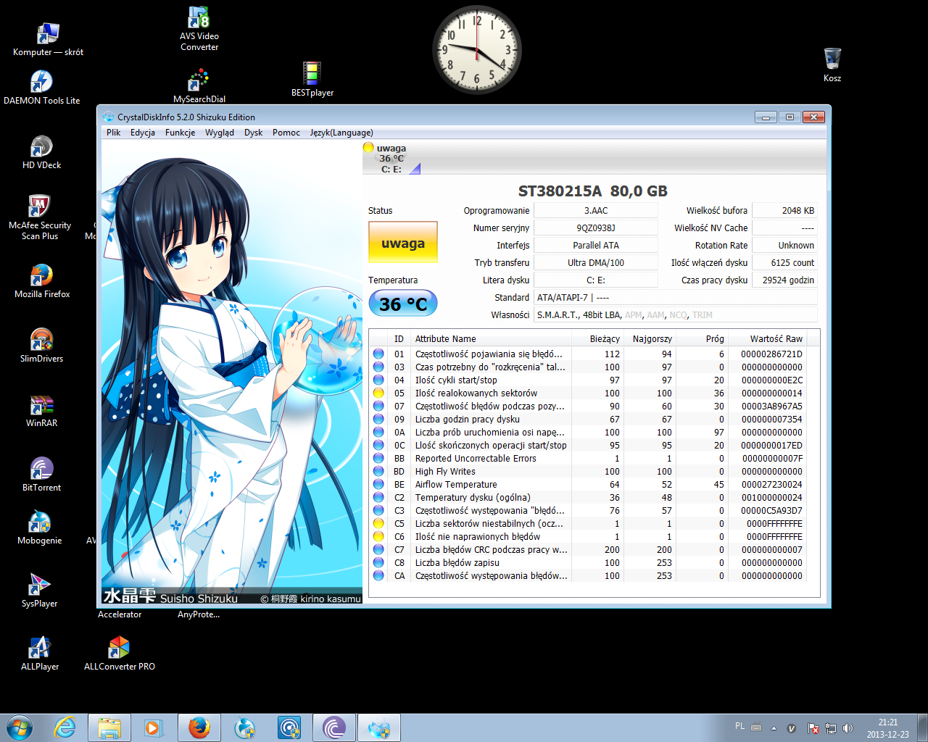Viewport: 928px width, 742px height.
Task: Open the Mozilla Firefox desktop icon
Action: pyautogui.click(x=42, y=281)
